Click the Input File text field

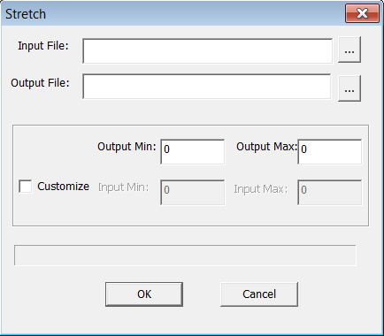pyautogui.click(x=207, y=50)
